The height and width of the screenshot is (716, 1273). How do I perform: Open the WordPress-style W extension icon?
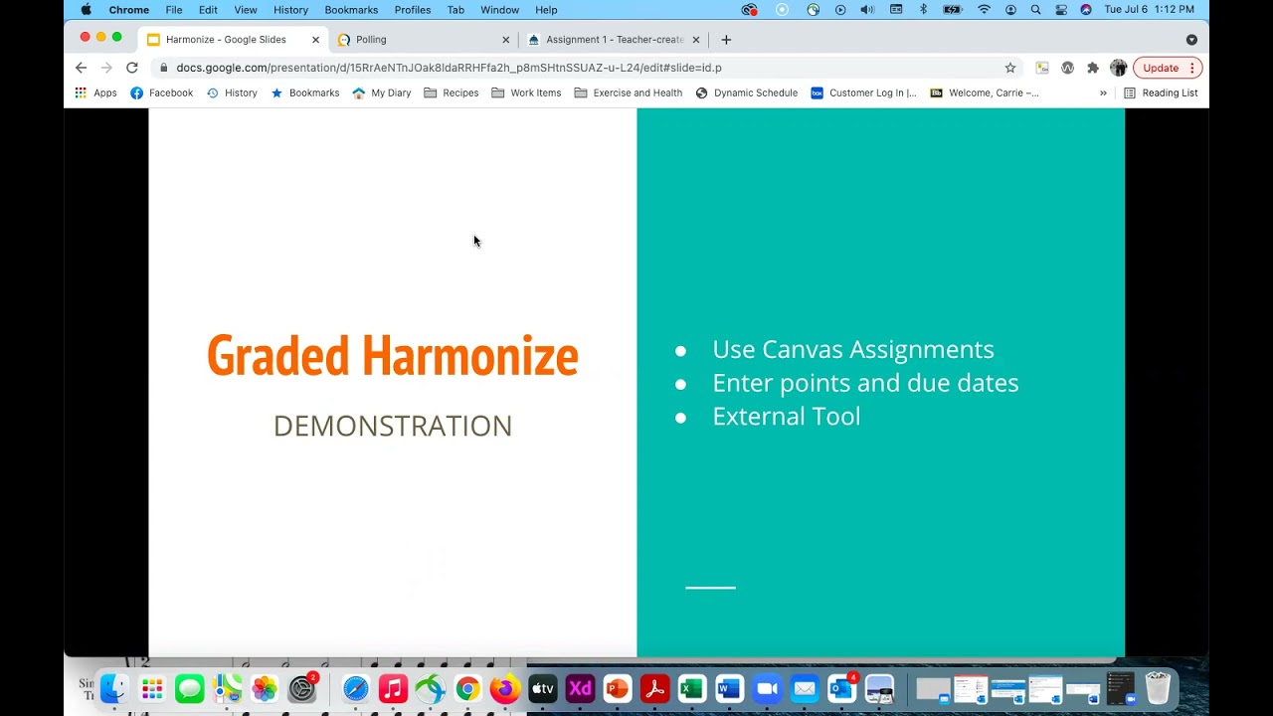point(1067,68)
